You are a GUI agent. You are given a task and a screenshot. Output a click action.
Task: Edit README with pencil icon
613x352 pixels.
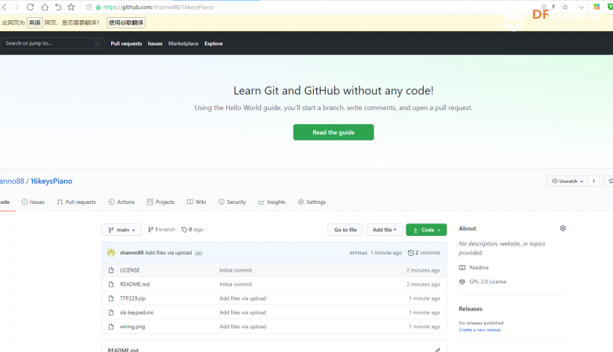click(x=438, y=350)
